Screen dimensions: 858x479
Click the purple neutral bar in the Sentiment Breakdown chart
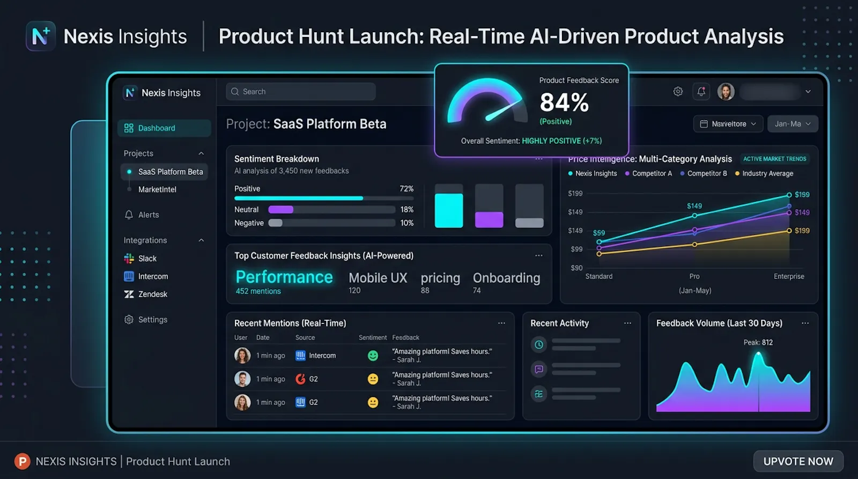coord(489,219)
